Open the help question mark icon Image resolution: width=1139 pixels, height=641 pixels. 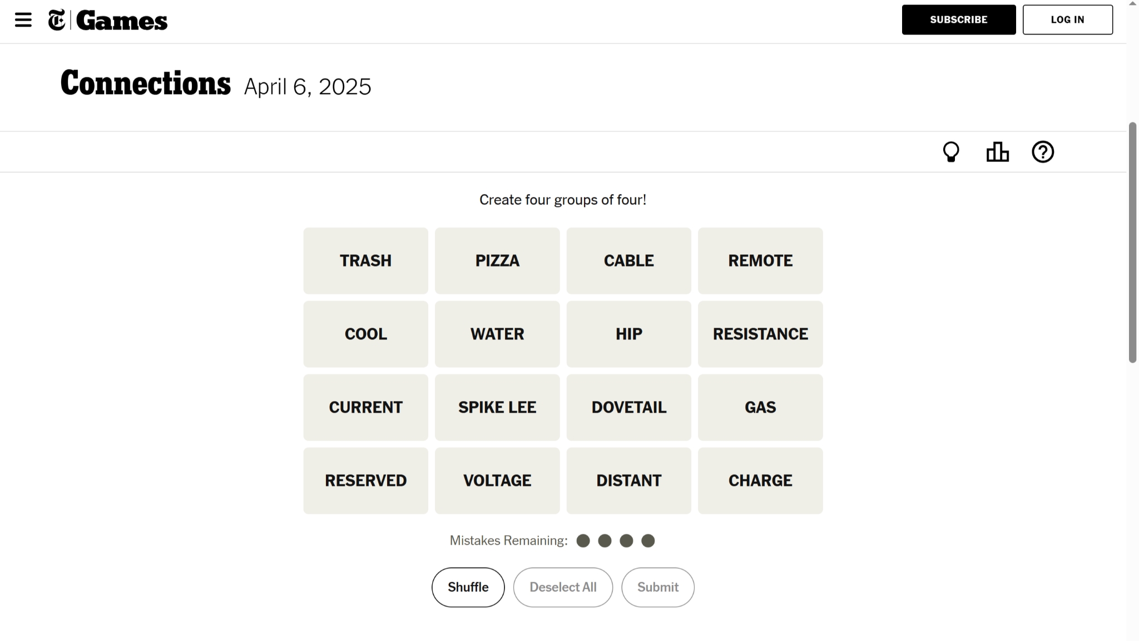click(x=1043, y=152)
